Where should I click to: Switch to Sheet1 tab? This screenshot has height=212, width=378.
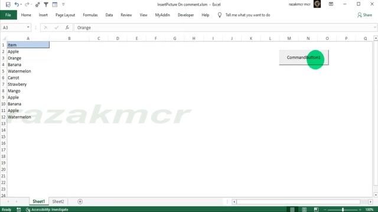pos(39,201)
